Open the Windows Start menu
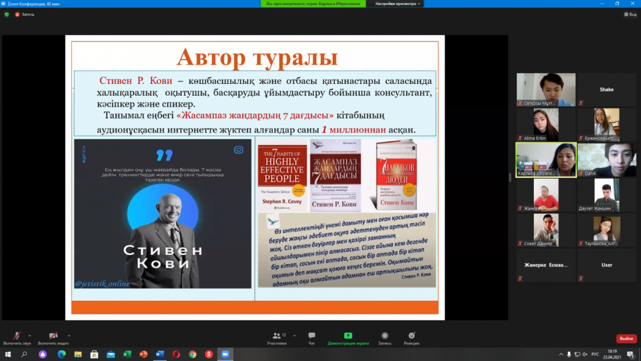Image resolution: width=641 pixels, height=361 pixels. pyautogui.click(x=8, y=355)
